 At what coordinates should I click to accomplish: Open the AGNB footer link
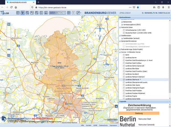tap(95, 125)
